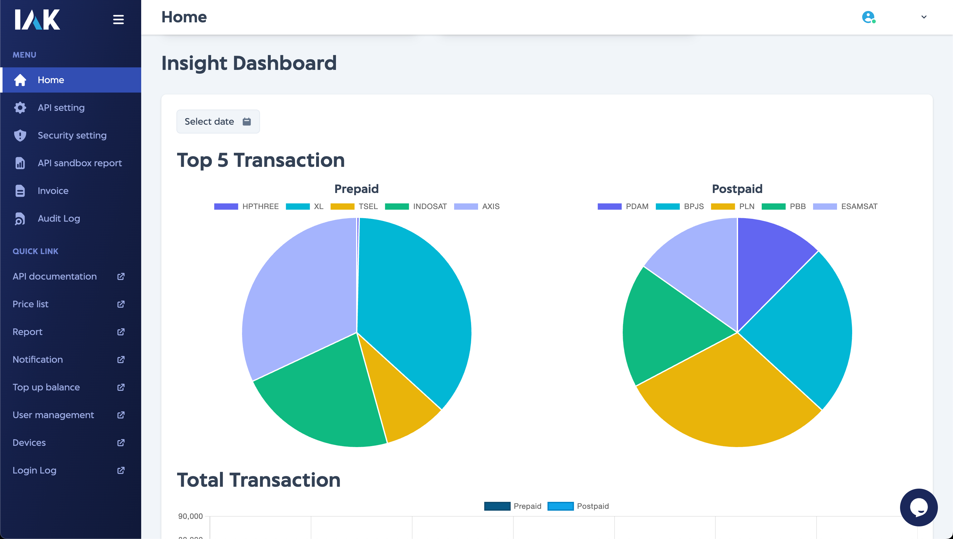Toggle TSEL legend entry in Prepaid chart
953x539 pixels.
[354, 207]
